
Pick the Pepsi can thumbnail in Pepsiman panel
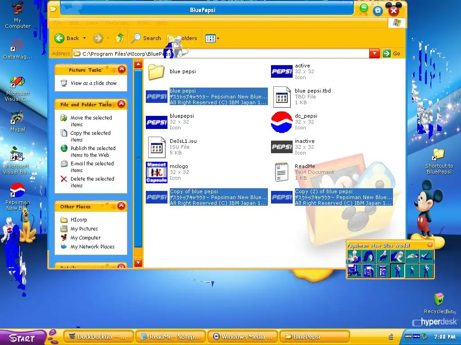383,270
